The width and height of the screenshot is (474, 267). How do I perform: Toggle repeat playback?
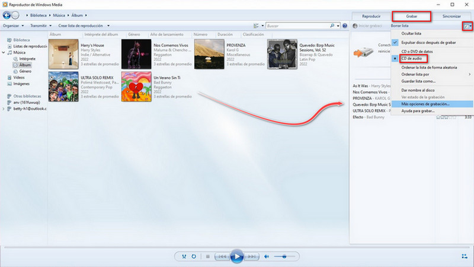coord(194,256)
